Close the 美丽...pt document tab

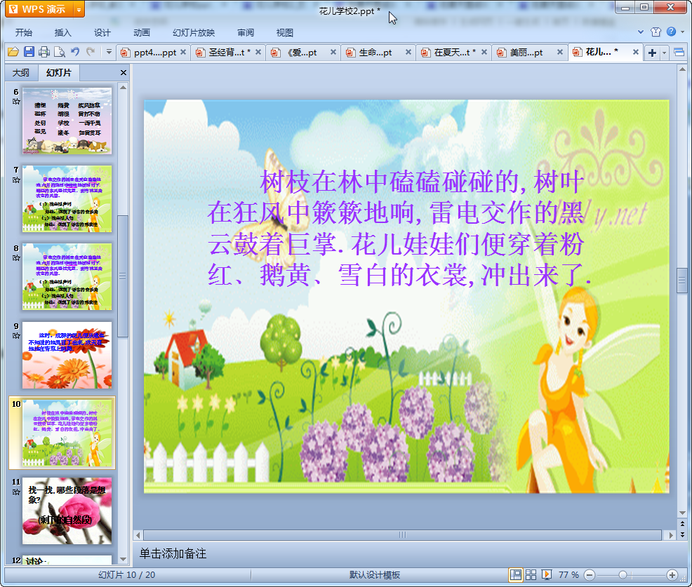(559, 52)
